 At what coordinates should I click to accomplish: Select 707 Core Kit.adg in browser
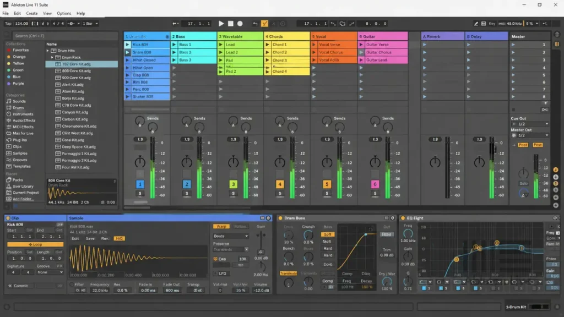click(82, 64)
